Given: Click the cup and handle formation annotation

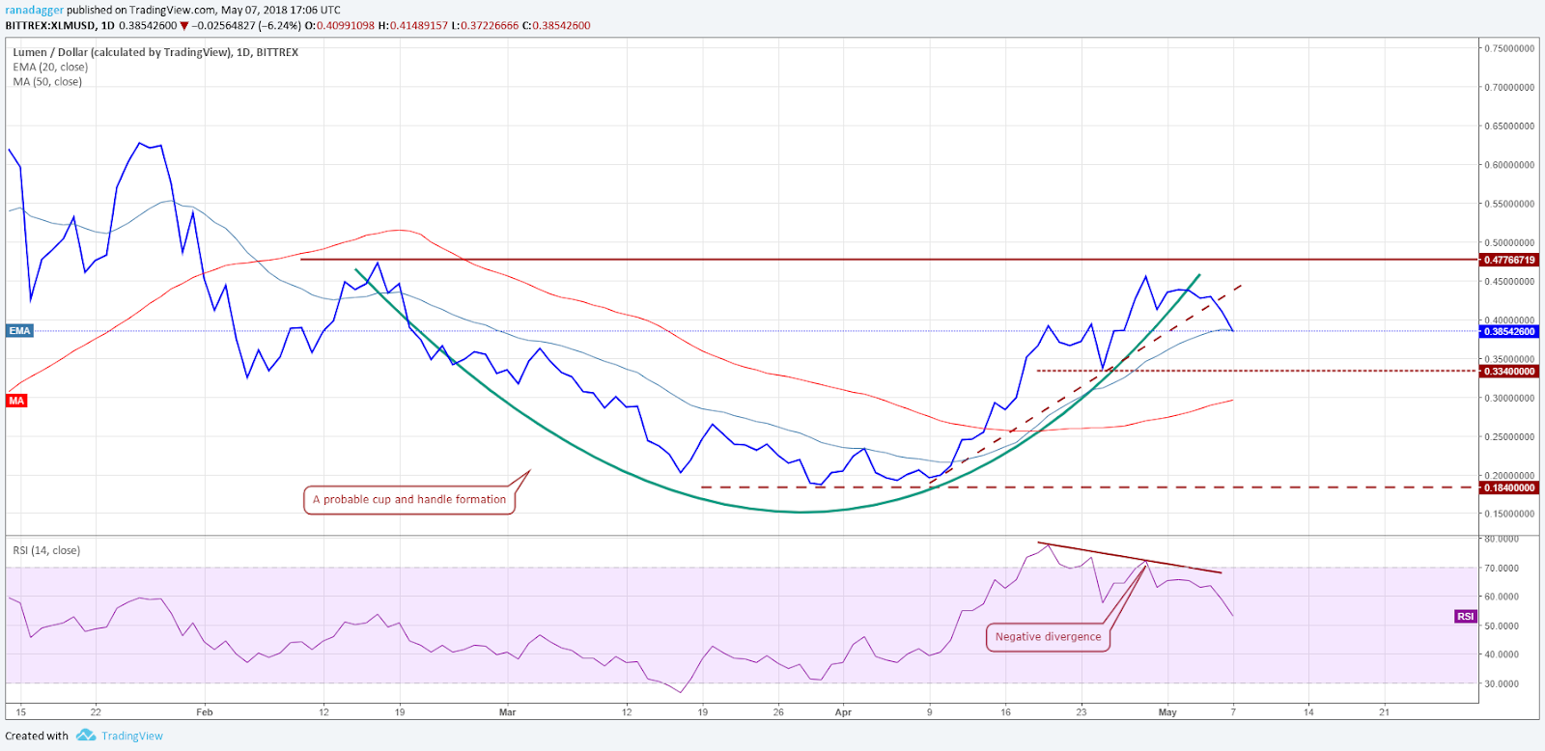Looking at the screenshot, I should pyautogui.click(x=409, y=499).
